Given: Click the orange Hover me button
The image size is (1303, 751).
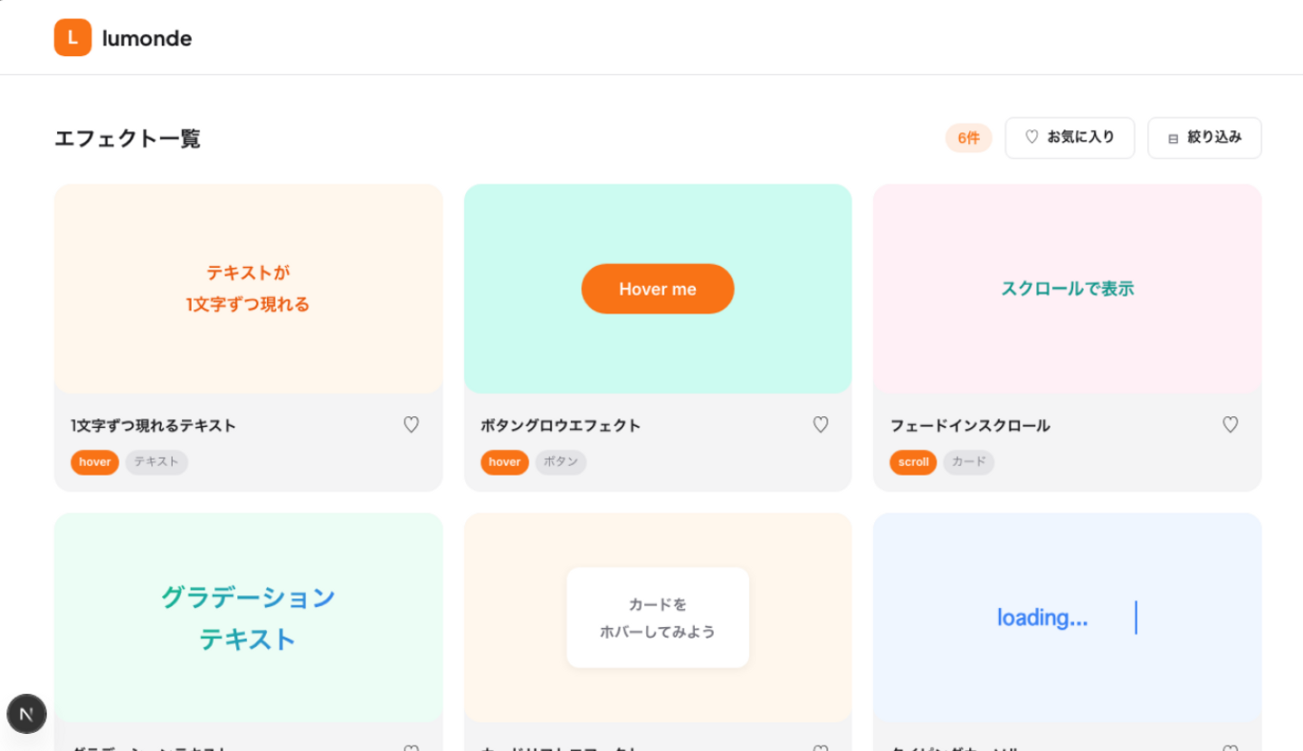Looking at the screenshot, I should coord(658,290).
